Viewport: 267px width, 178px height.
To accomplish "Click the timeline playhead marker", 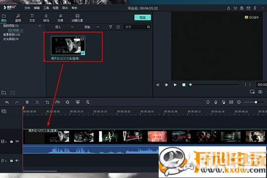I will click(x=23, y=108).
